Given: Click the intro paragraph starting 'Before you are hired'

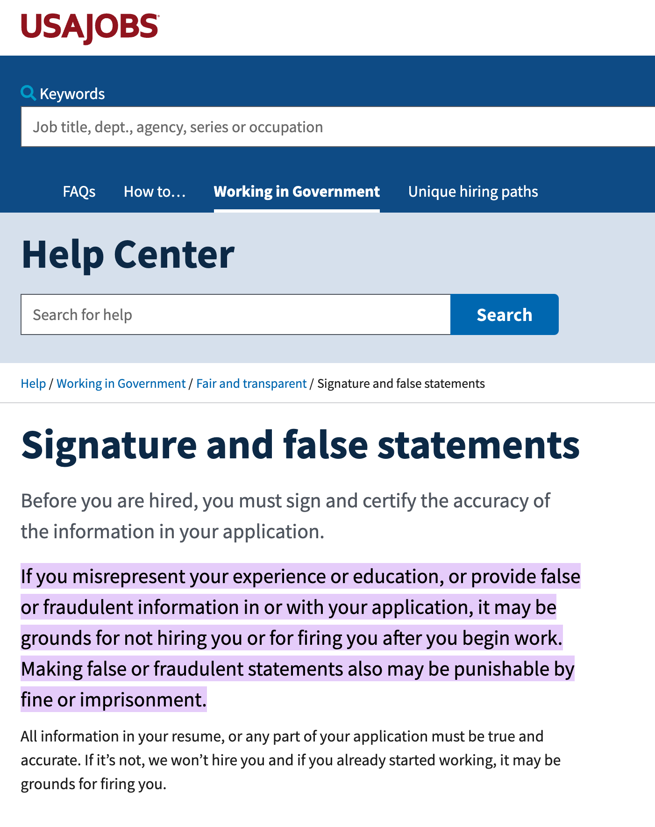Looking at the screenshot, I should [285, 516].
